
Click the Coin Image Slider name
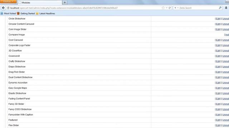pos(18,29)
